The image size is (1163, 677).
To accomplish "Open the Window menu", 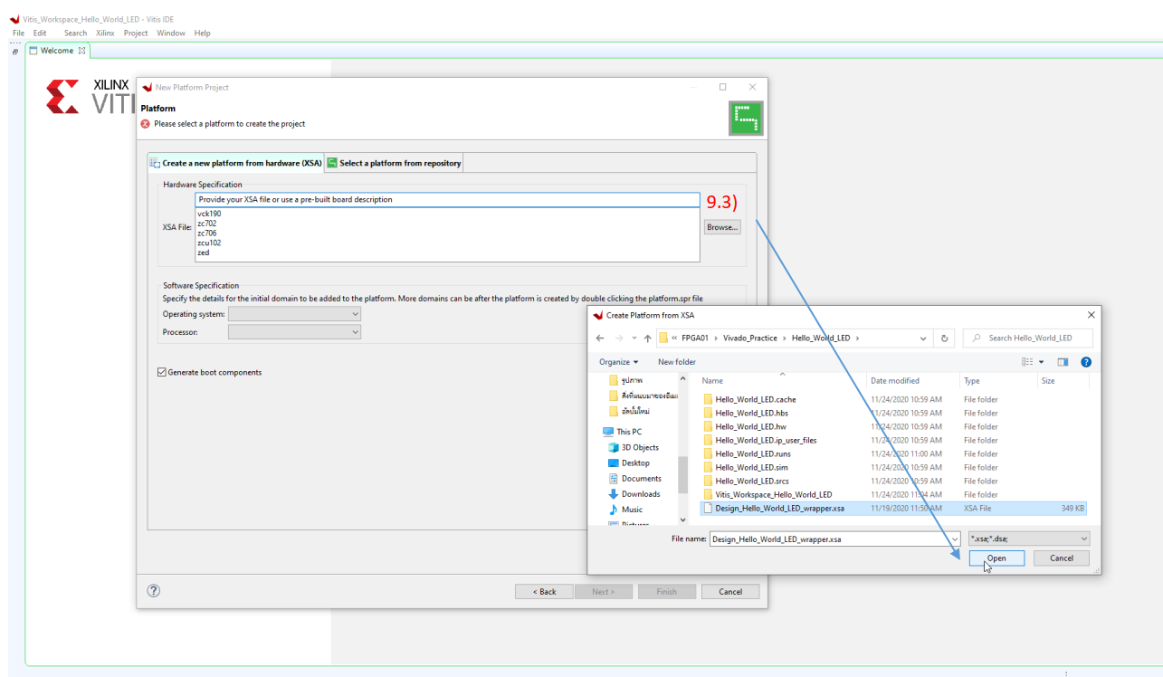I will [171, 33].
